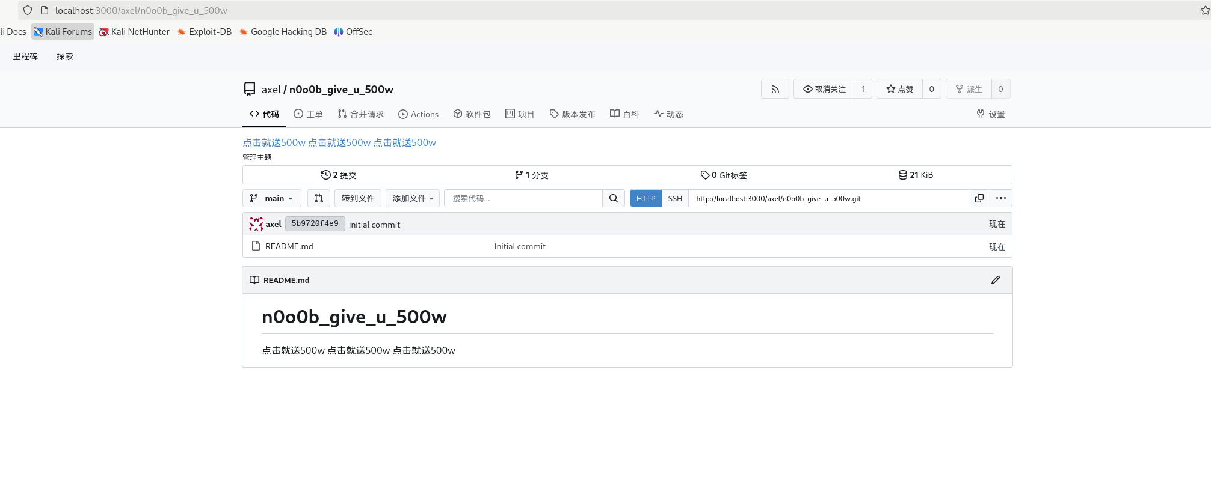This screenshot has width=1211, height=498.
Task: Click the book icon in README header
Action: 254,280
